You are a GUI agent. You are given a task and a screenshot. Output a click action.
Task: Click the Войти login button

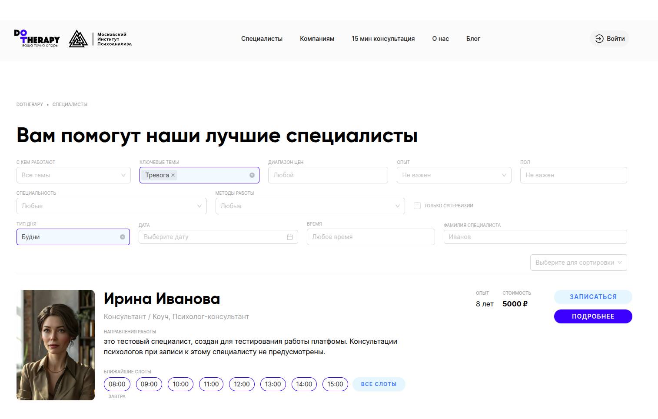tap(609, 39)
